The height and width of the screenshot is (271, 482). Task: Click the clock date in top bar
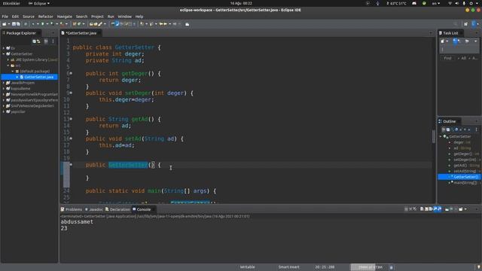click(241, 3)
